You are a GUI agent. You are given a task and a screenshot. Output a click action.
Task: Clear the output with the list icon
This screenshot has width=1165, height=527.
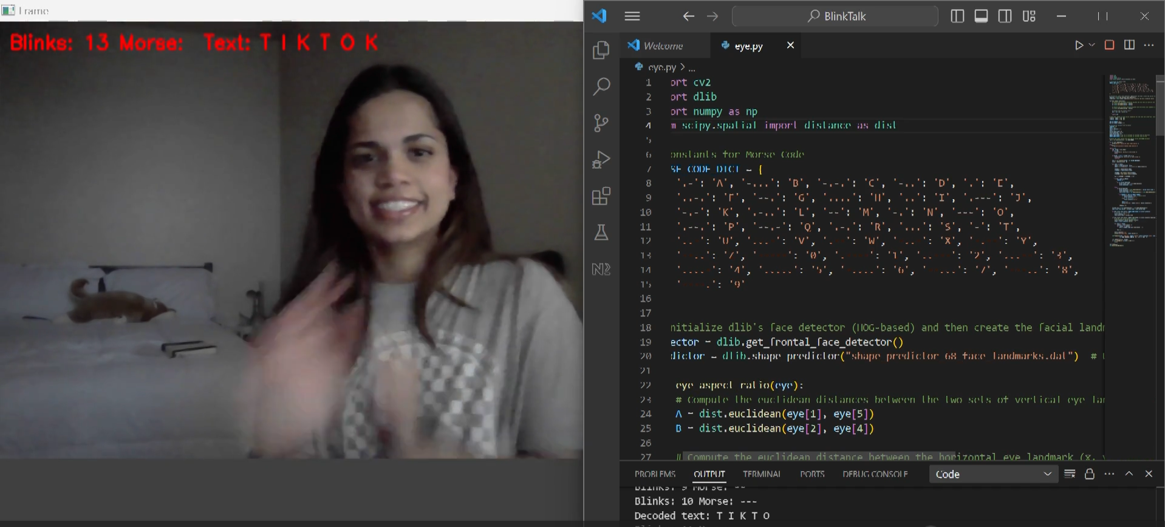[x=1070, y=474]
